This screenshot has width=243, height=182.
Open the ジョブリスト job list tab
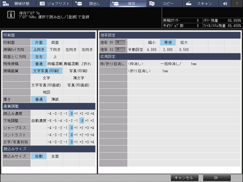pyautogui.click(x=55, y=3)
